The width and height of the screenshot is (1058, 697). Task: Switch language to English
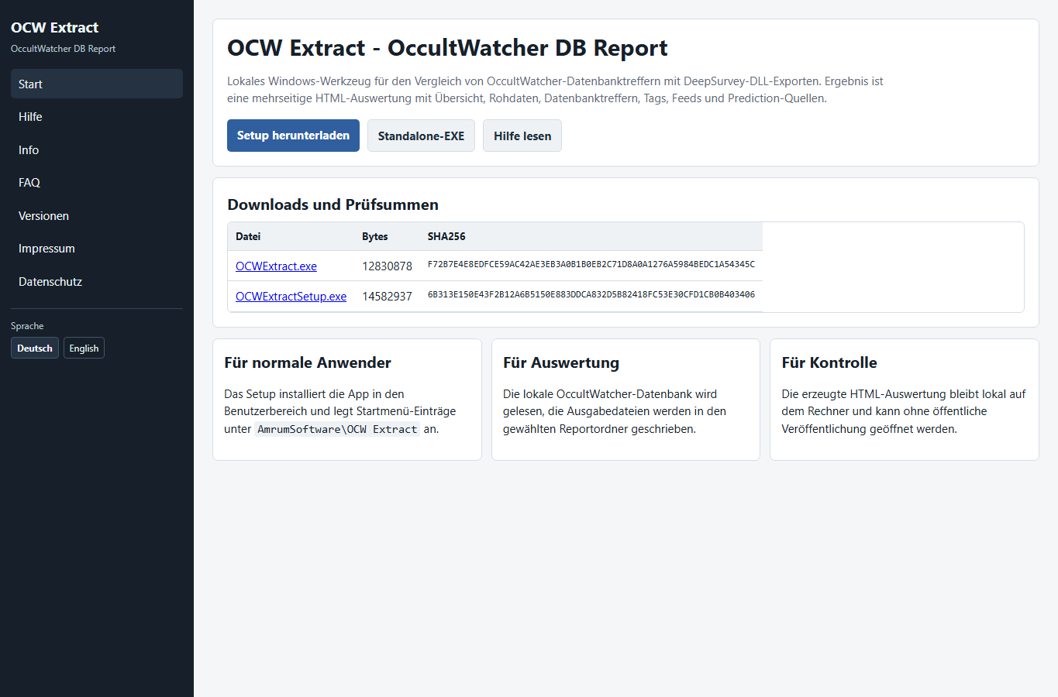84,348
